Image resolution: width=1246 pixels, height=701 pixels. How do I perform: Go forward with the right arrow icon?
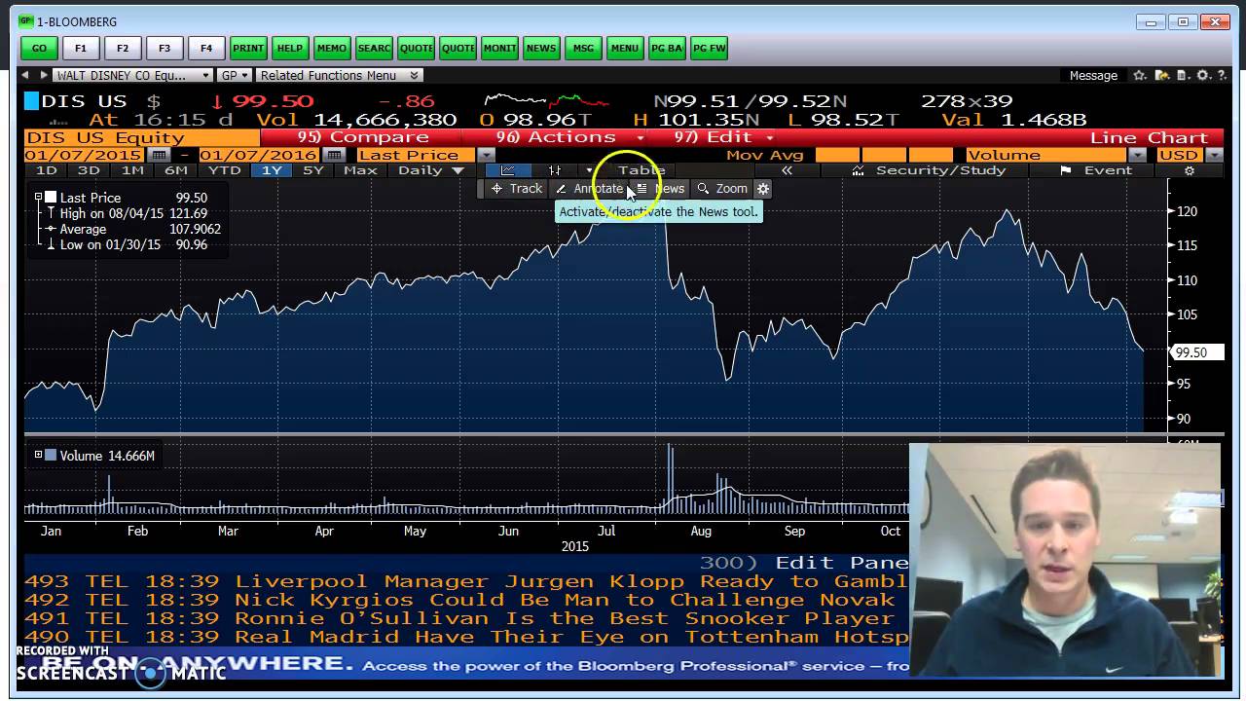44,75
